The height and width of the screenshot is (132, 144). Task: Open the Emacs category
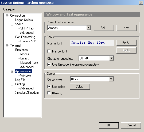(25, 58)
